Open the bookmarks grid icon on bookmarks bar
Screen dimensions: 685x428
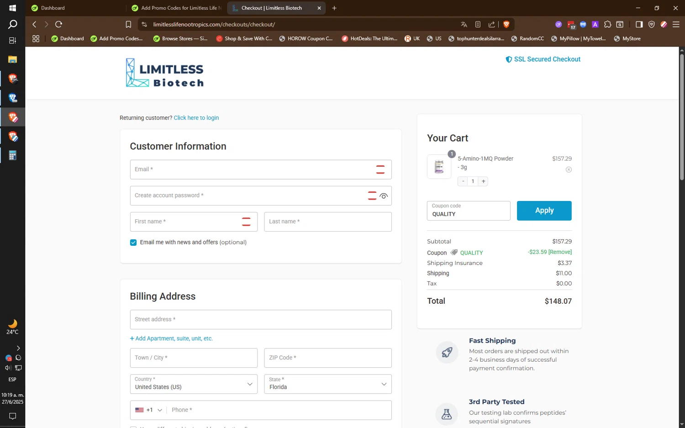(x=36, y=38)
